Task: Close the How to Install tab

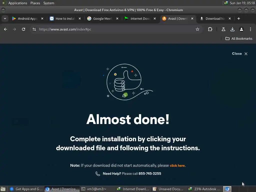Action: coord(80,18)
